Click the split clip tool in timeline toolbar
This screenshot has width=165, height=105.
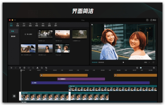click(20, 68)
